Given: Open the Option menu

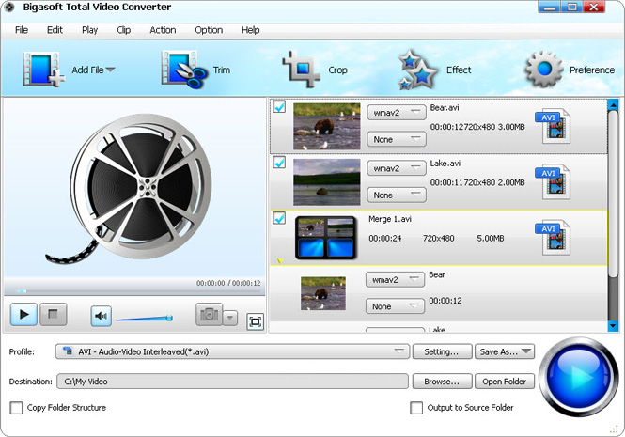Looking at the screenshot, I should 209,30.
